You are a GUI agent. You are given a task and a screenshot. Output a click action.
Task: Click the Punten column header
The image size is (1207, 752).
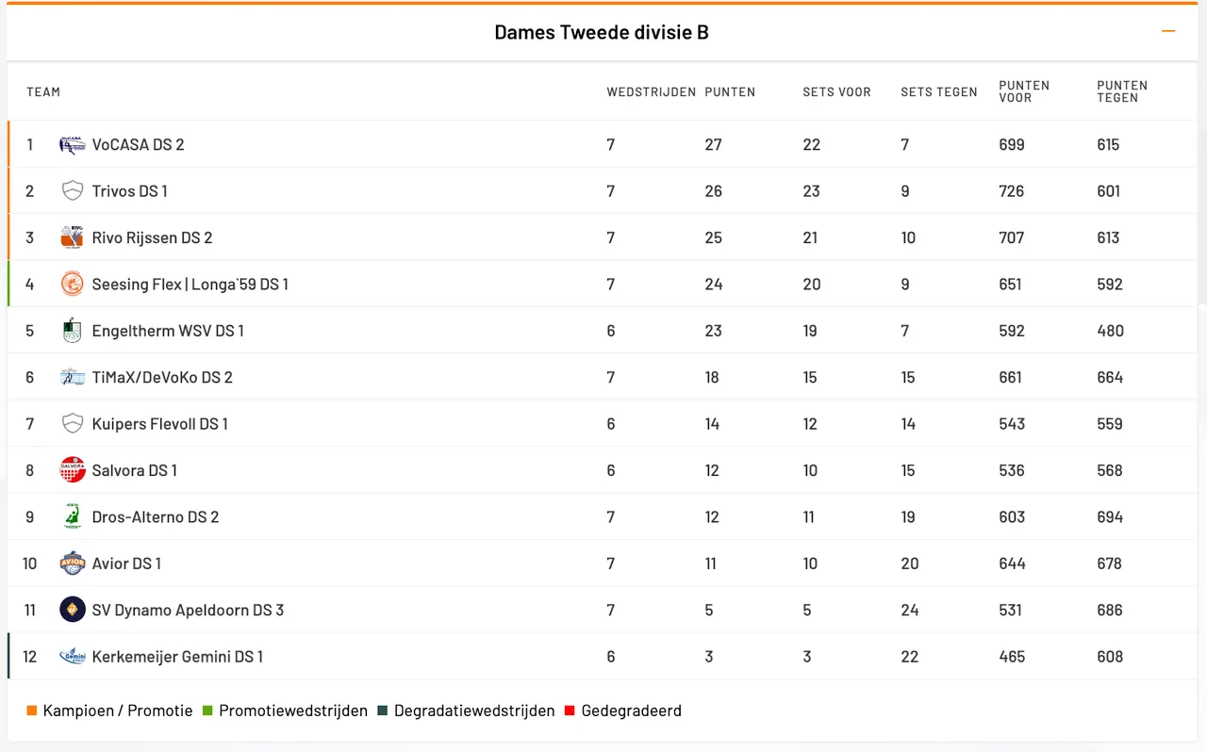(730, 92)
